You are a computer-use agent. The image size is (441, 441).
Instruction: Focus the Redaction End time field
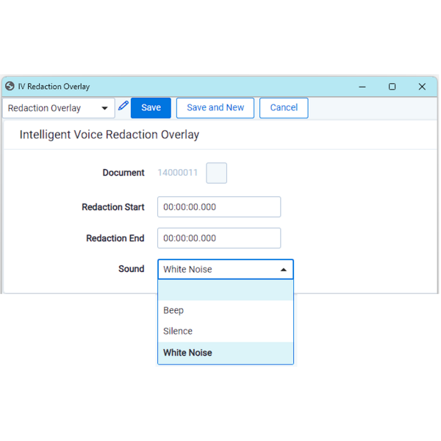tap(219, 238)
